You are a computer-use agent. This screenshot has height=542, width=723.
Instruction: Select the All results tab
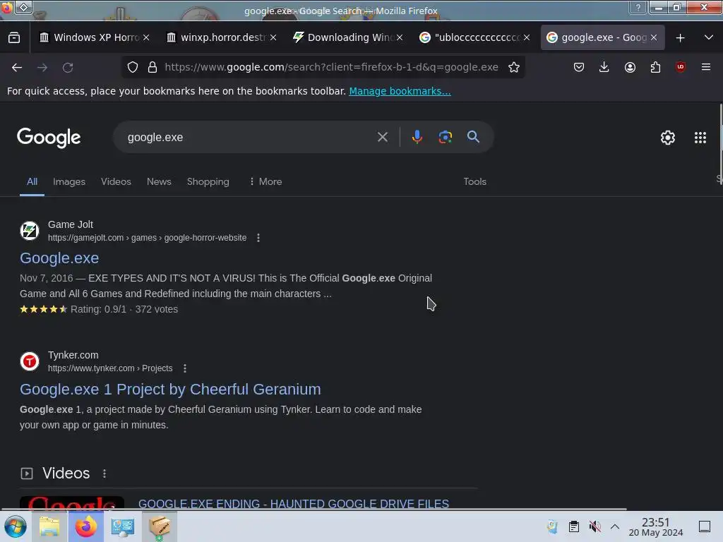(32, 181)
